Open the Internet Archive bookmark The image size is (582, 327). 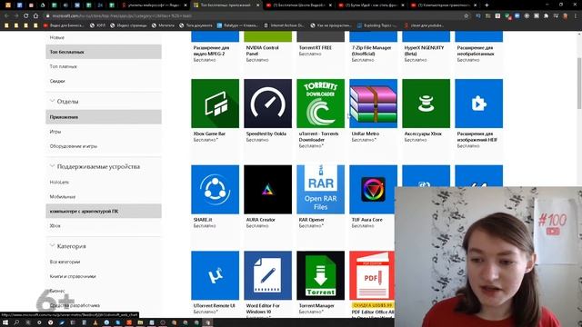point(284,25)
